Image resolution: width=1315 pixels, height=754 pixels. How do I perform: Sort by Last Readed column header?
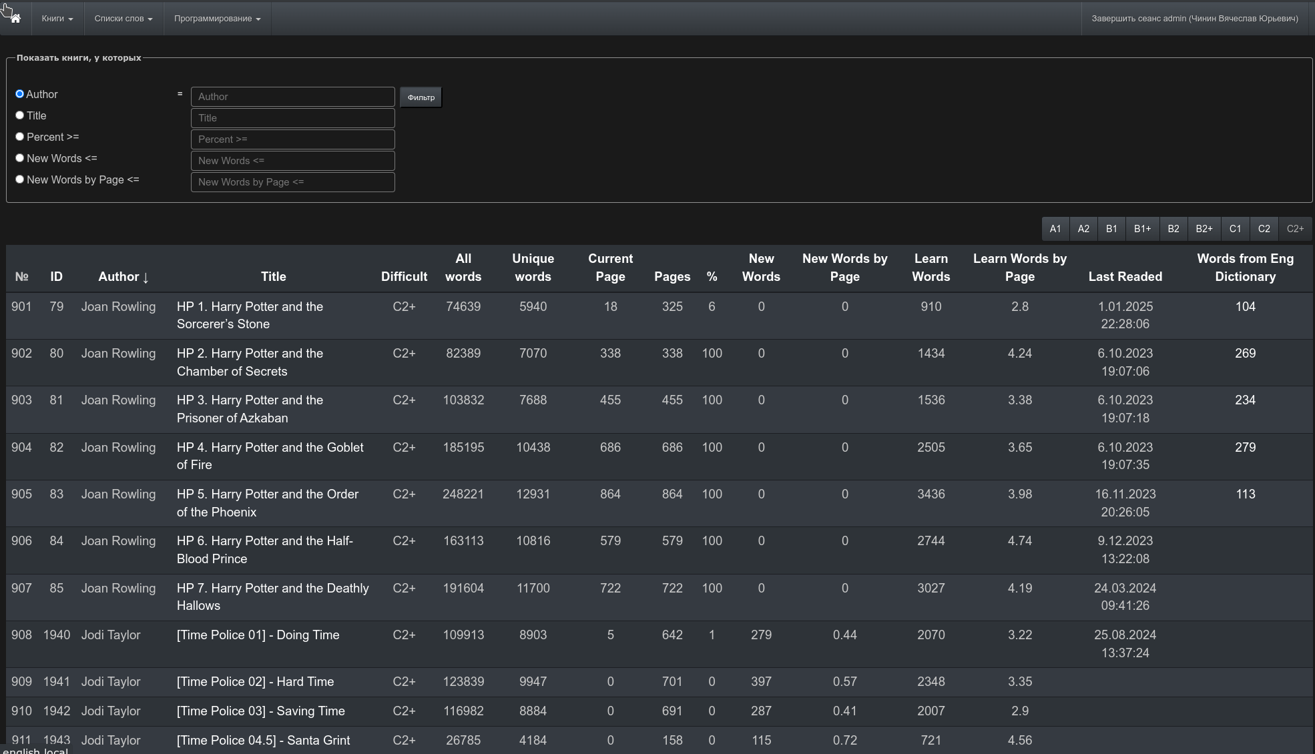(x=1125, y=277)
